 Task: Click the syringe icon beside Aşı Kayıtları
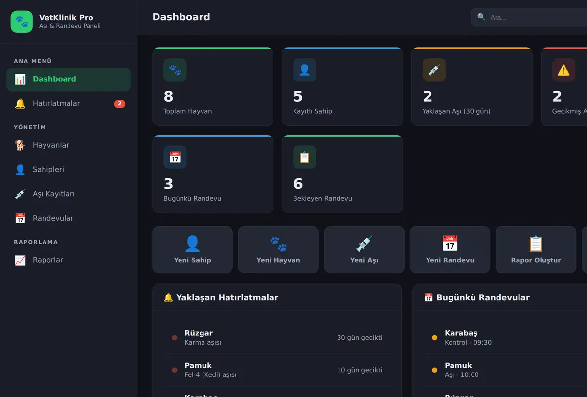pyautogui.click(x=20, y=194)
